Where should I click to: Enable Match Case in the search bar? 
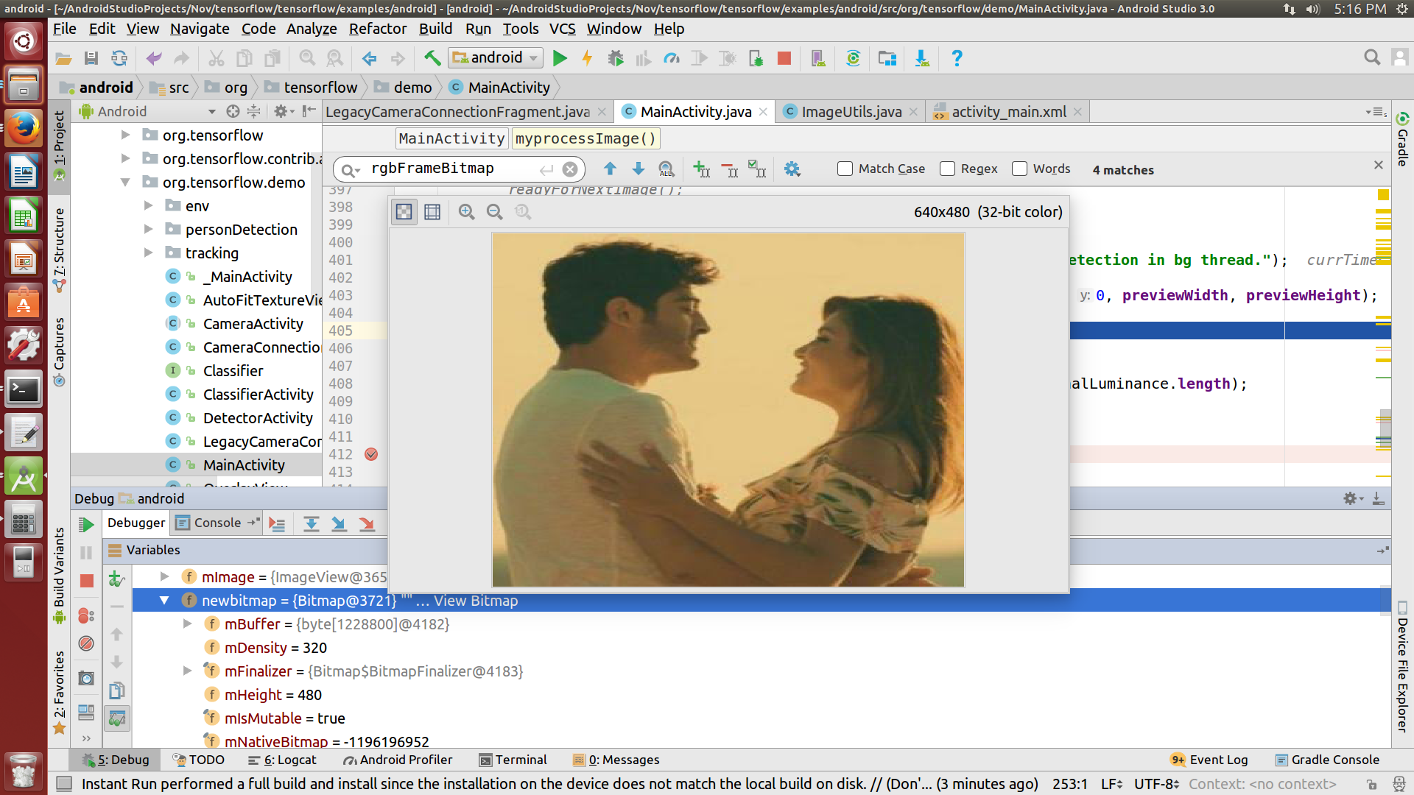(844, 169)
